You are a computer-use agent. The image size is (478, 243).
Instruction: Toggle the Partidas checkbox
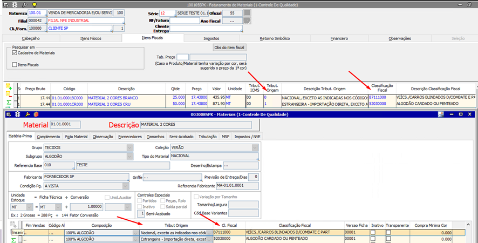click(140, 201)
